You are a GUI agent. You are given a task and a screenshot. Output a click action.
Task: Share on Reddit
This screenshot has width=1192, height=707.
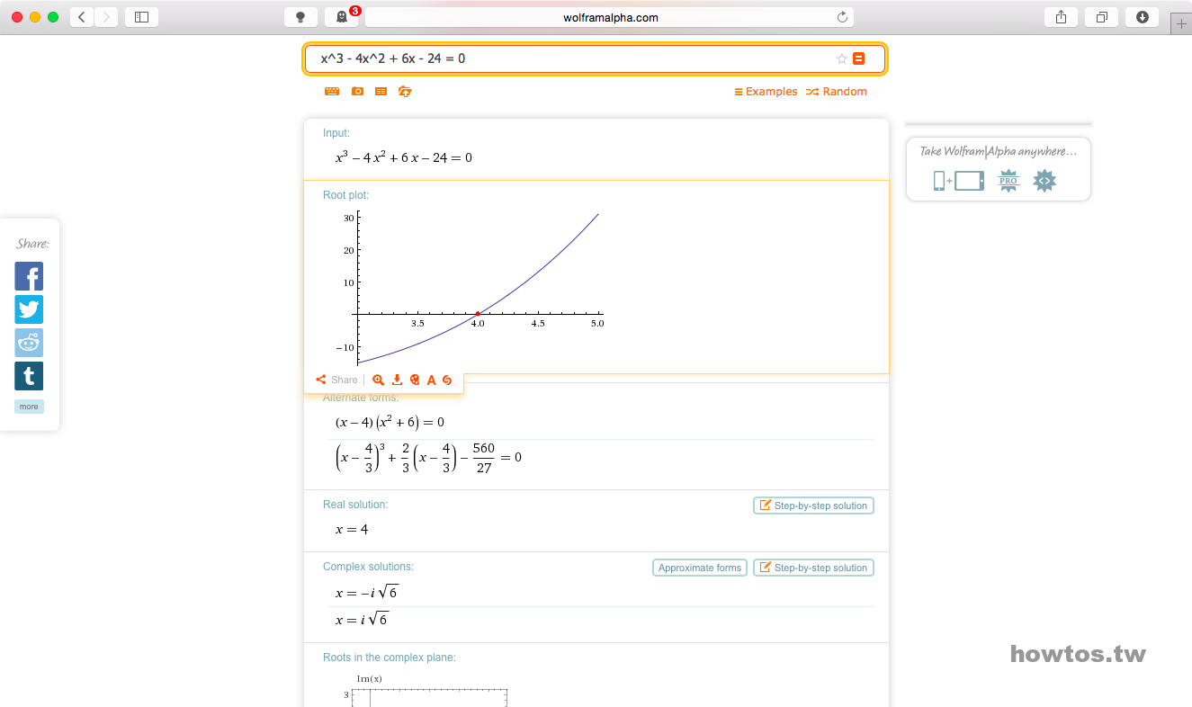point(29,343)
